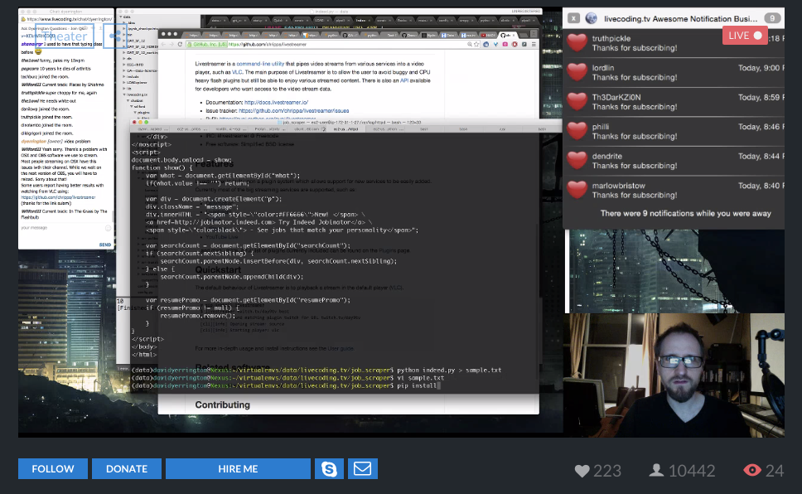Image resolution: width=802 pixels, height=494 pixels.
Task: Click SEND in the chat window
Action: click(105, 245)
